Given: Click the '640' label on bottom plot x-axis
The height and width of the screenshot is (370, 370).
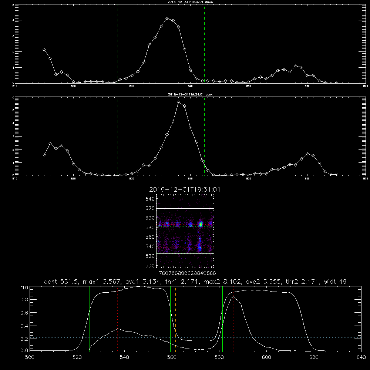Looking at the screenshot, I should point(361,357).
